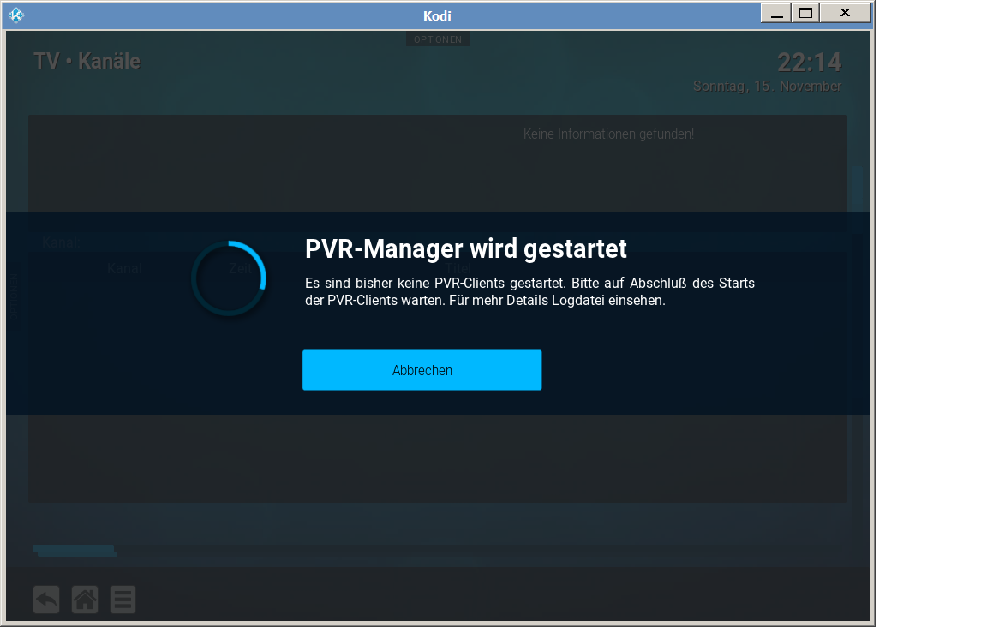Click the "Zeit" column header
This screenshot has height=627, width=987.
240,269
